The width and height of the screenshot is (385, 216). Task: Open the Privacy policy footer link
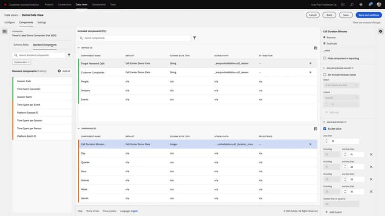pyautogui.click(x=109, y=211)
